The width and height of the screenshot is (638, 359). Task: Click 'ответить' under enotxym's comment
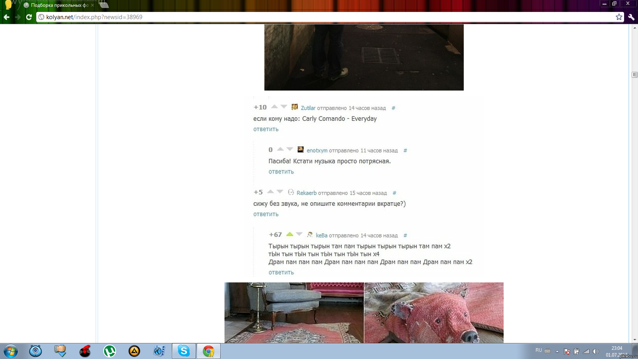(281, 172)
